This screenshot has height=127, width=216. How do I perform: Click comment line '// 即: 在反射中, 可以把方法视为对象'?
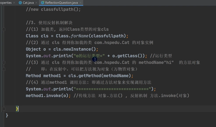pos(82,69)
